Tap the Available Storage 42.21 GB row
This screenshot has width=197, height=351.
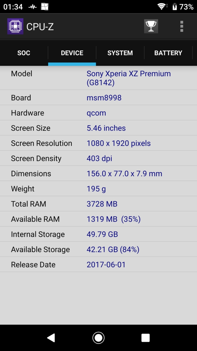click(x=99, y=249)
